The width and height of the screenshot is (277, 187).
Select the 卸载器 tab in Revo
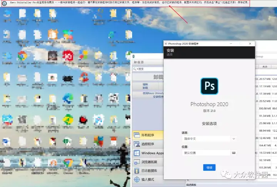click(138, 62)
